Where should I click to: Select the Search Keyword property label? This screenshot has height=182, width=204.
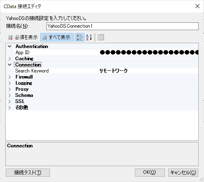pos(32,71)
